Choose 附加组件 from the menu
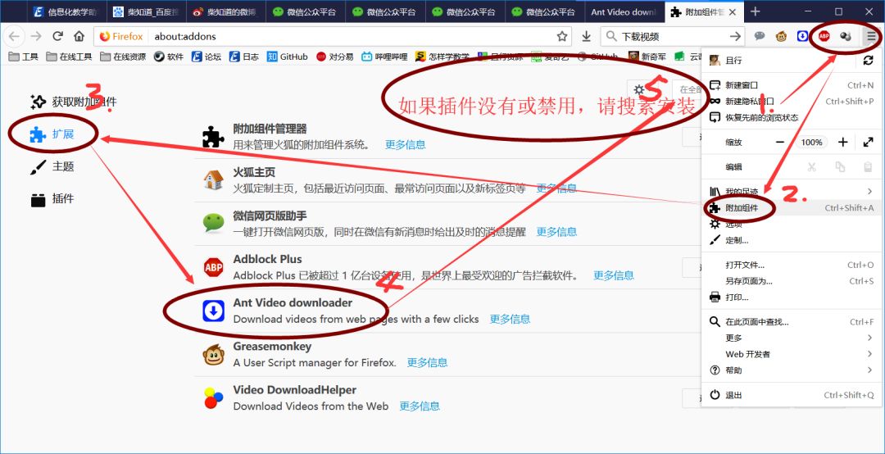Screen dimensions: 885x454 coord(792,208)
